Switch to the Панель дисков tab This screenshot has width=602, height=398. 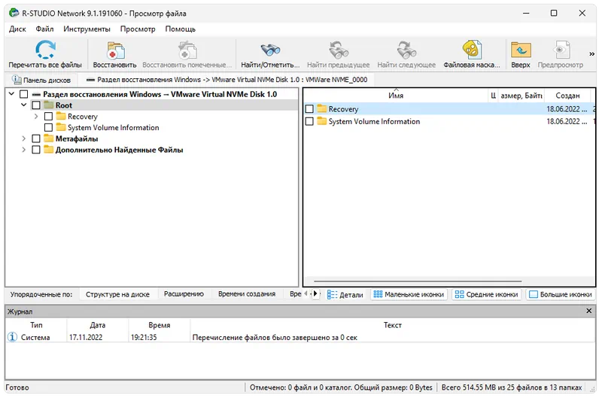[41, 80]
